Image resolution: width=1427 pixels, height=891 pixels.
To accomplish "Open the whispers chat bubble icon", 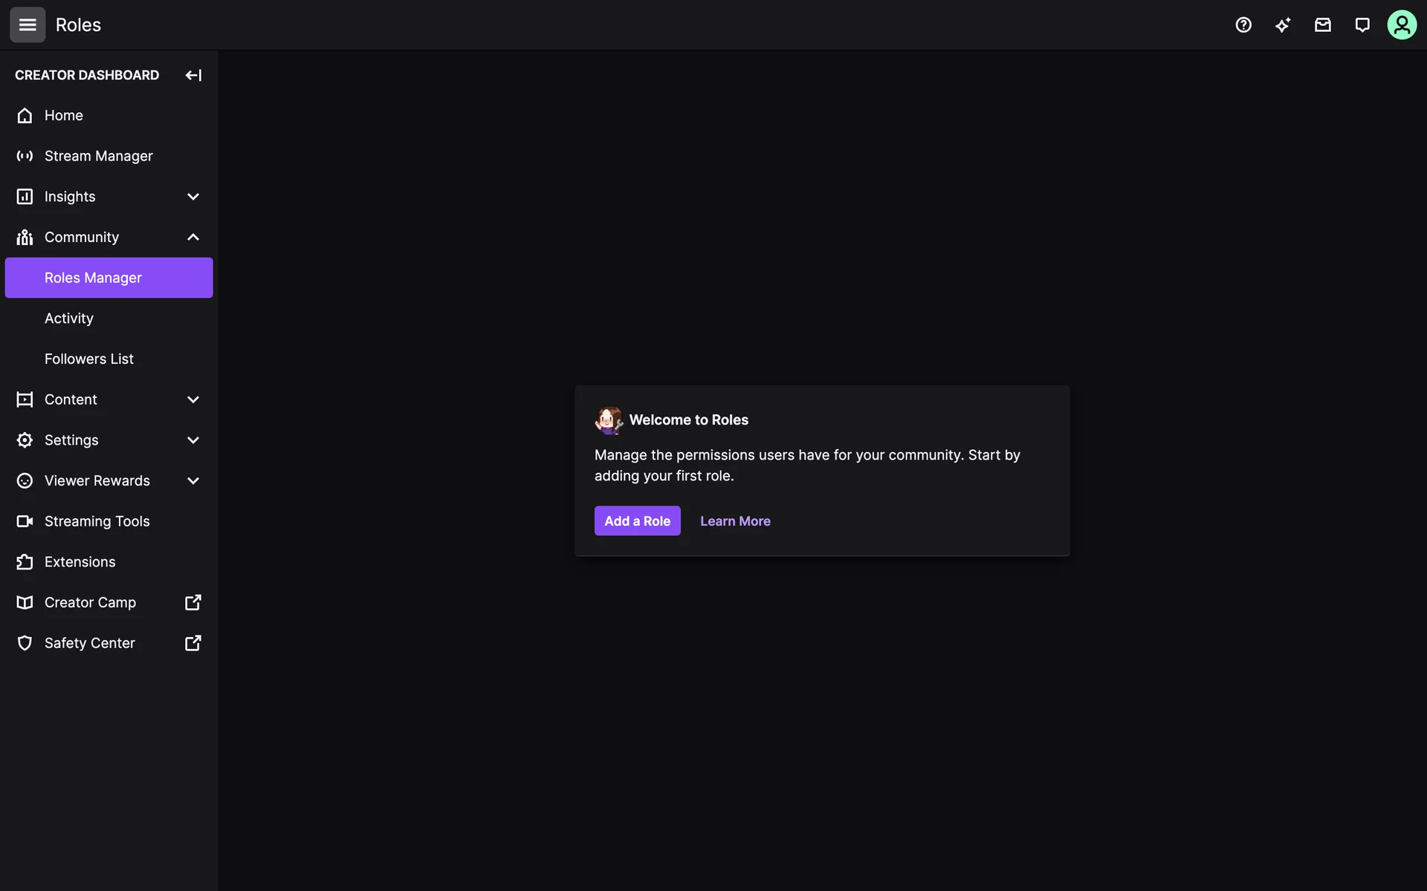I will [1362, 25].
